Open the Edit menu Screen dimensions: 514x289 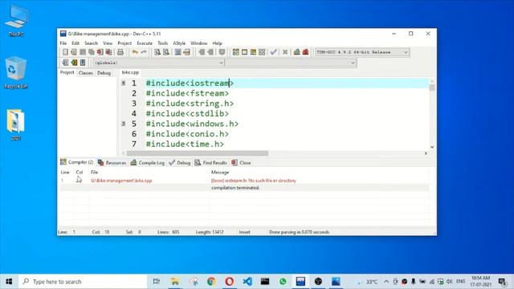[75, 43]
